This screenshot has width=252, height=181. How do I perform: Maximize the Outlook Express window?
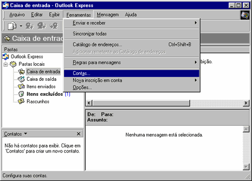point(238,6)
